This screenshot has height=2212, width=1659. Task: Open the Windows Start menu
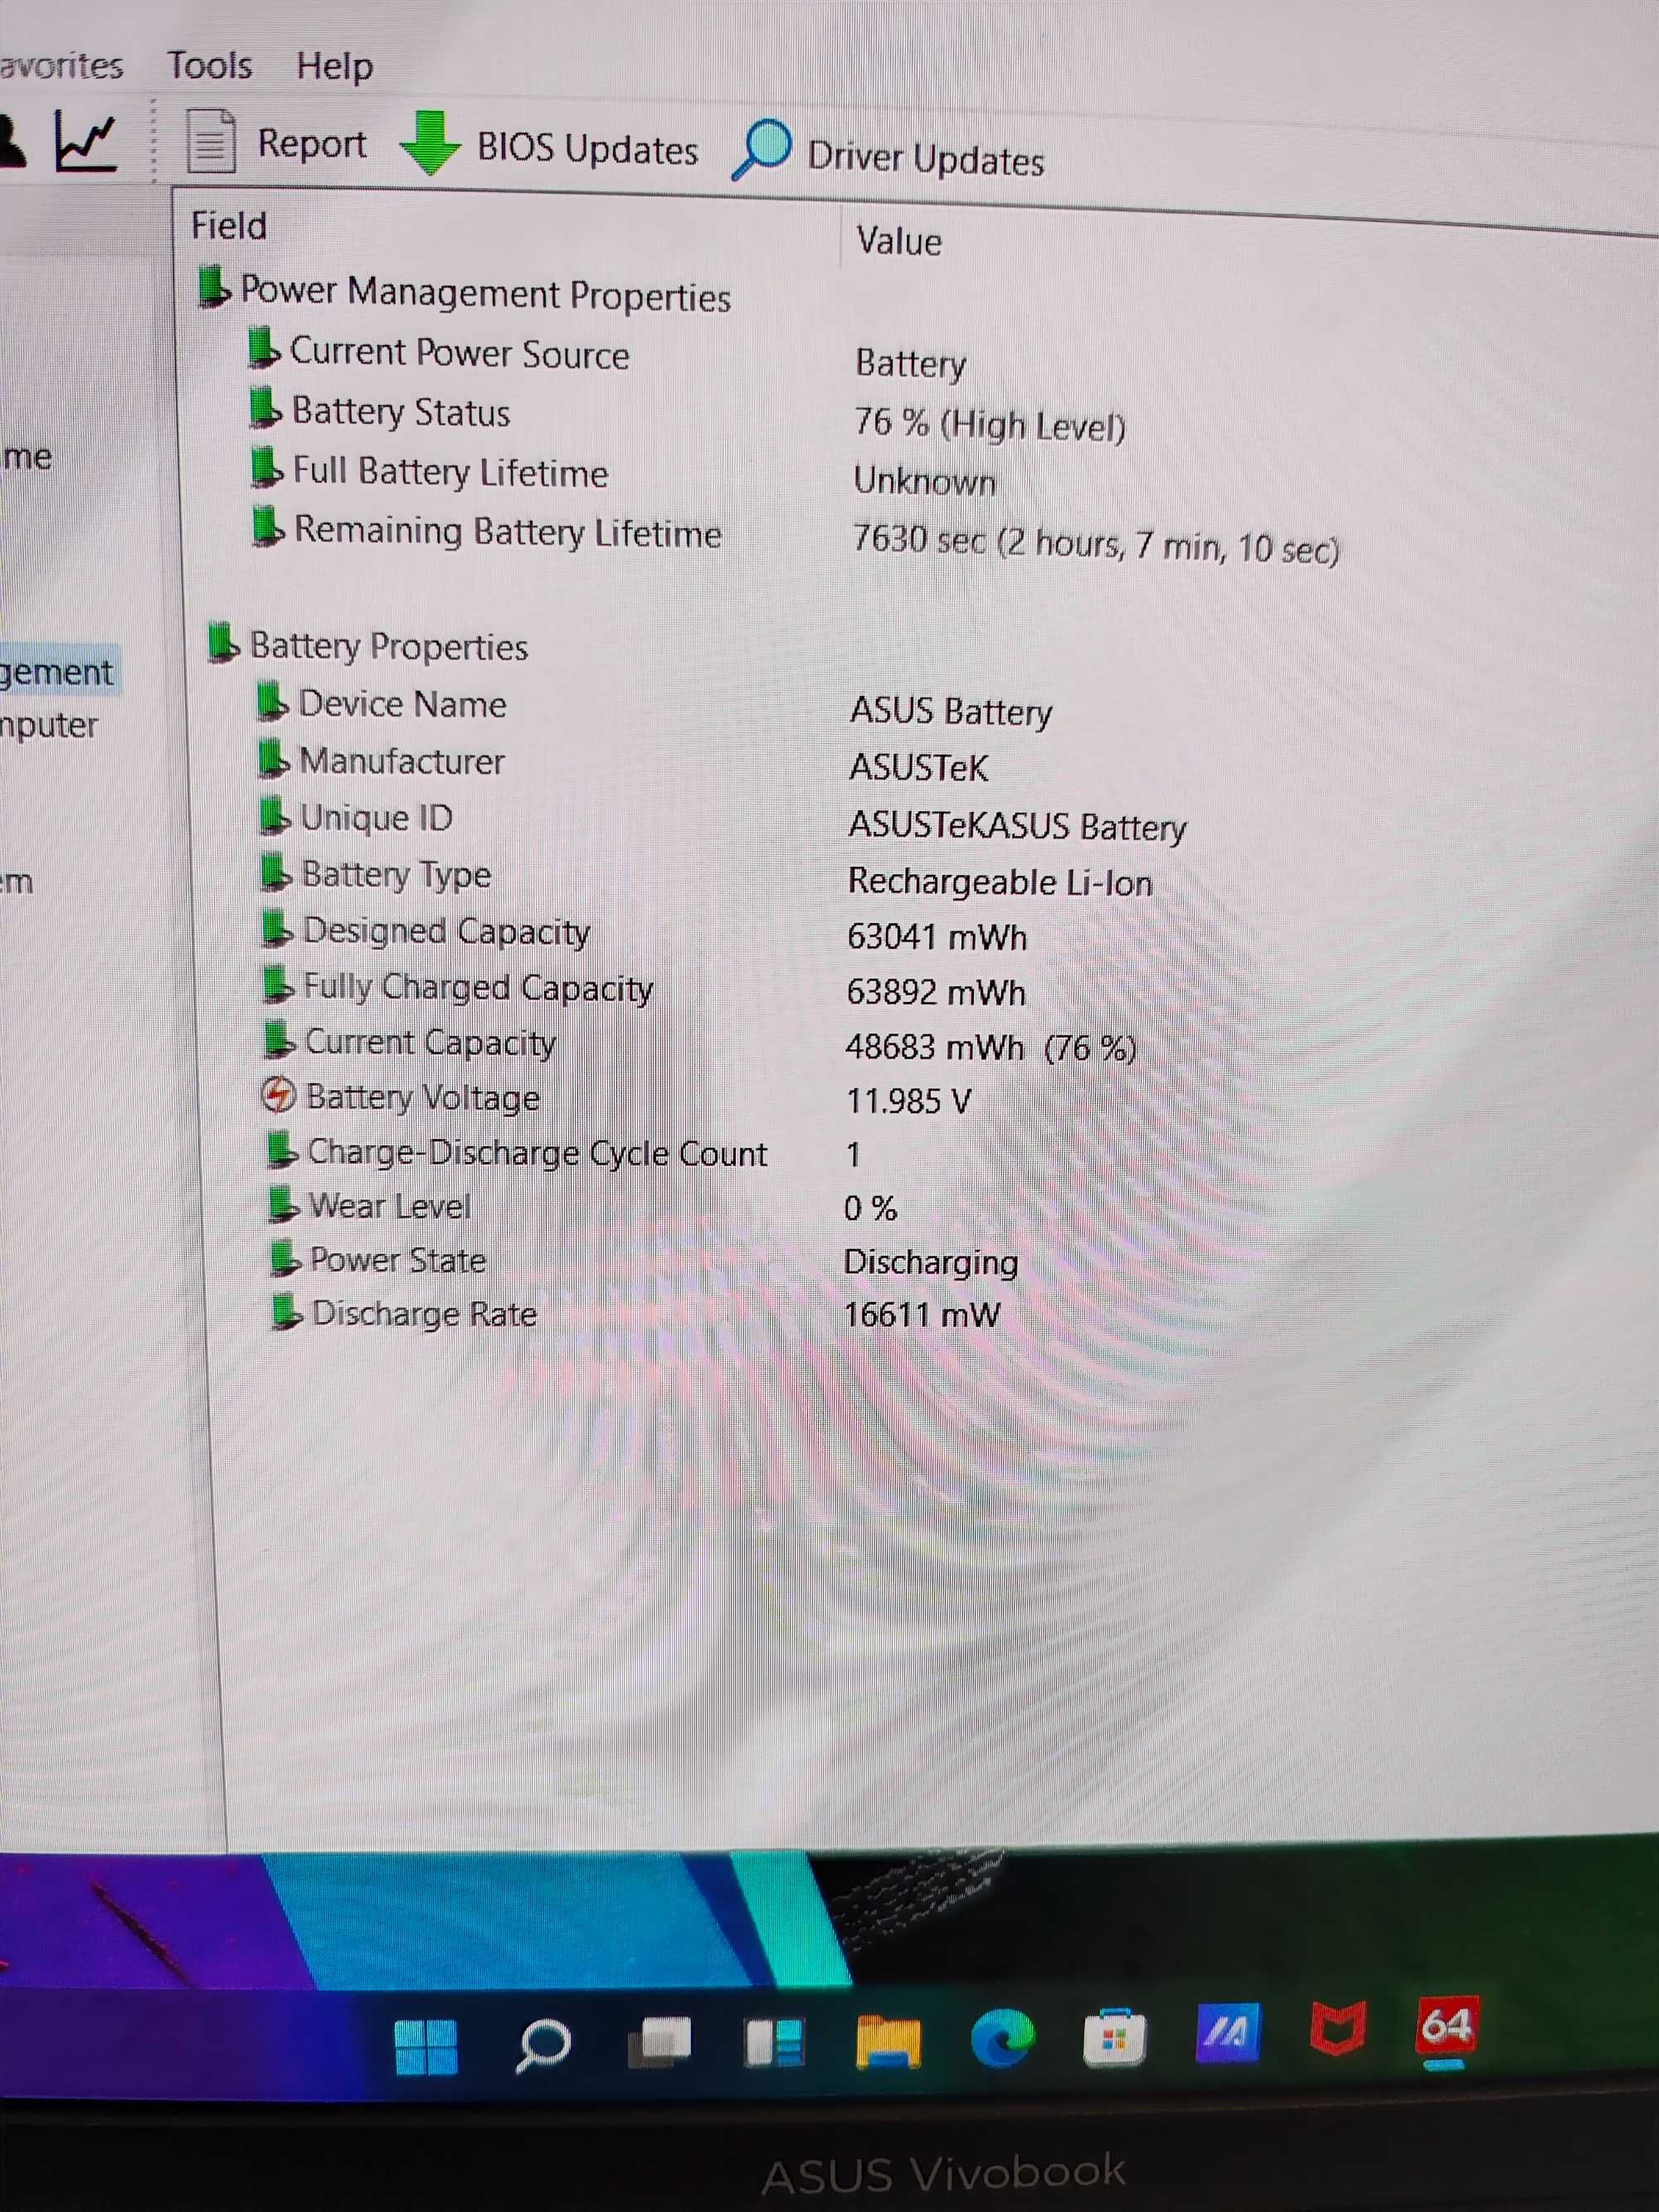[426, 2047]
